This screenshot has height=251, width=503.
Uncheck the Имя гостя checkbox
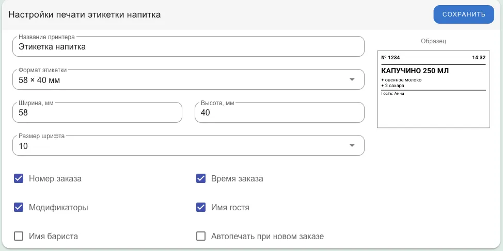pos(201,208)
